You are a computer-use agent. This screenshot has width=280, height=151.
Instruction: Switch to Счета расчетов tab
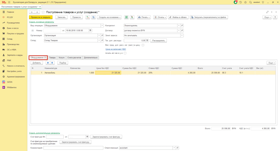coord(74,58)
